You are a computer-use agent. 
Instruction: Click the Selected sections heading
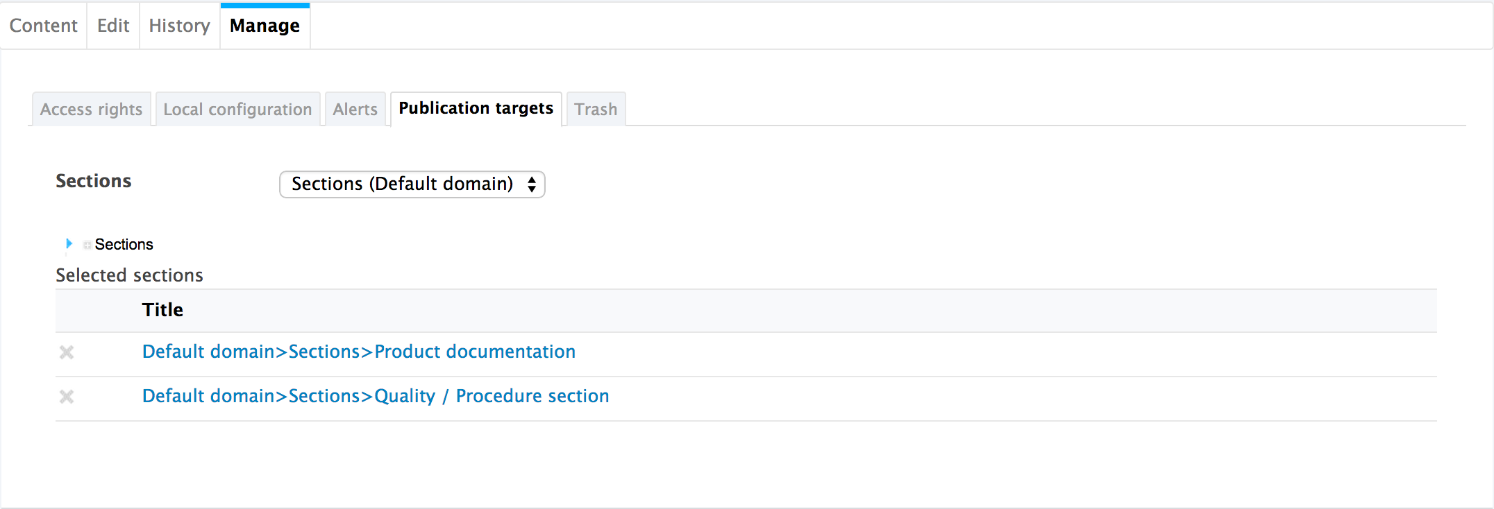click(129, 275)
